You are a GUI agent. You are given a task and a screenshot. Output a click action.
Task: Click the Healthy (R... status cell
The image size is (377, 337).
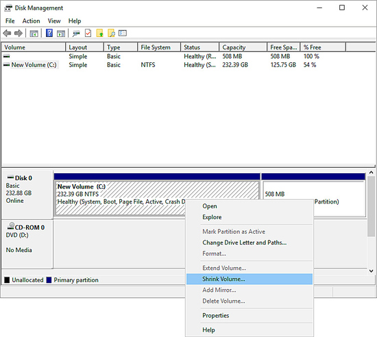200,56
